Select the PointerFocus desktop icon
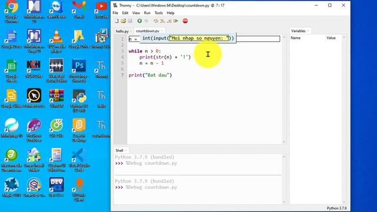This screenshot has width=377, height=212. coord(34,98)
